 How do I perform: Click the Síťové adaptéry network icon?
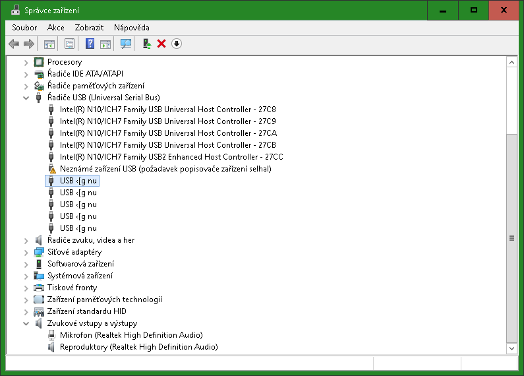(39, 252)
